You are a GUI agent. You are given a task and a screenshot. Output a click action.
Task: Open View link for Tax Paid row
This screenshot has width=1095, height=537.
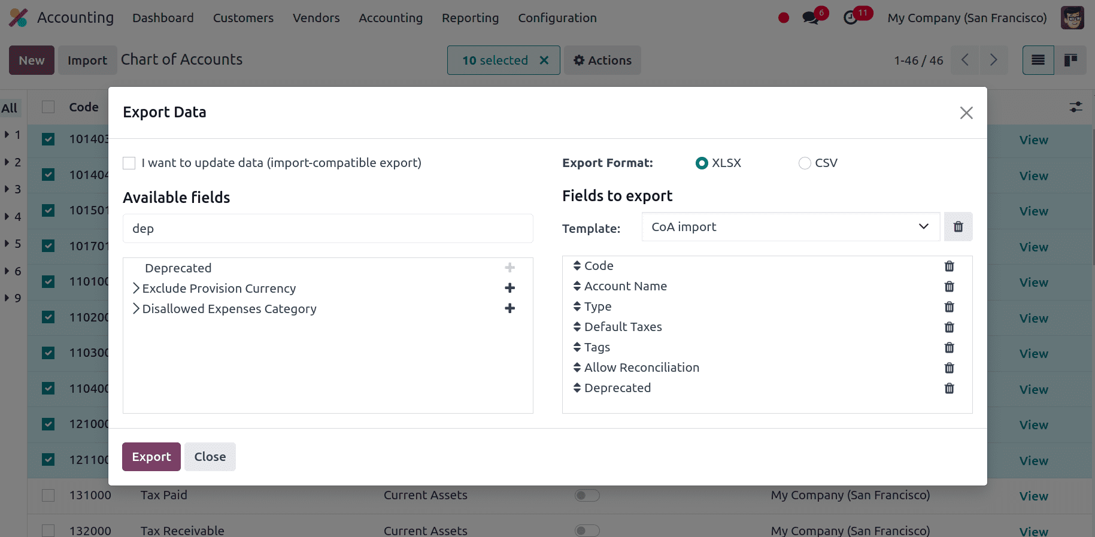1033,496
